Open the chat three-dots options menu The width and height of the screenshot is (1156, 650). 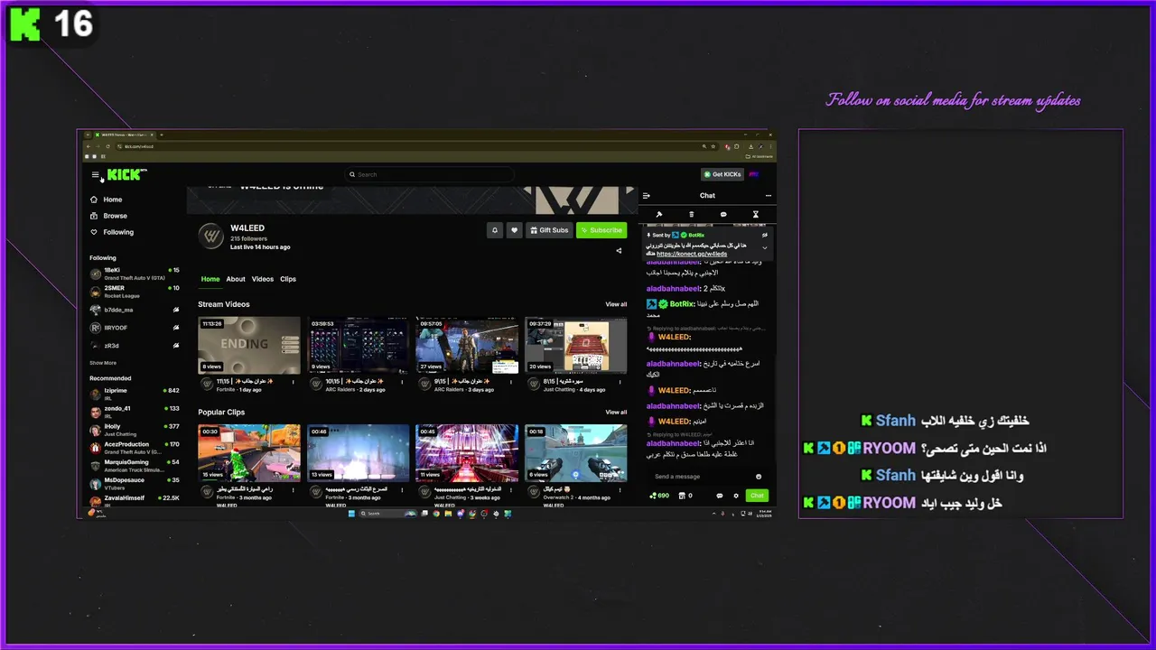coord(769,196)
